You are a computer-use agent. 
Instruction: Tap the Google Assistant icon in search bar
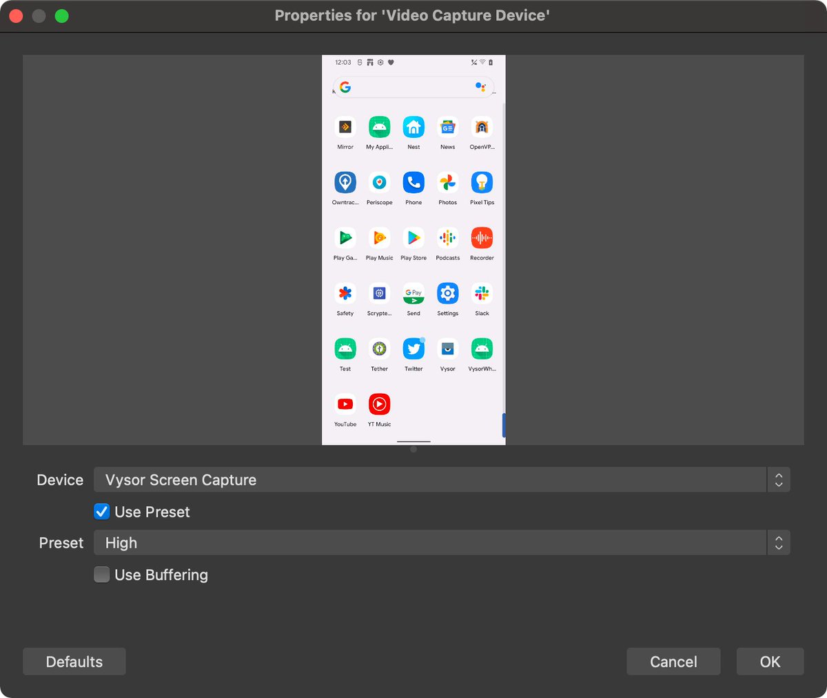click(x=480, y=87)
